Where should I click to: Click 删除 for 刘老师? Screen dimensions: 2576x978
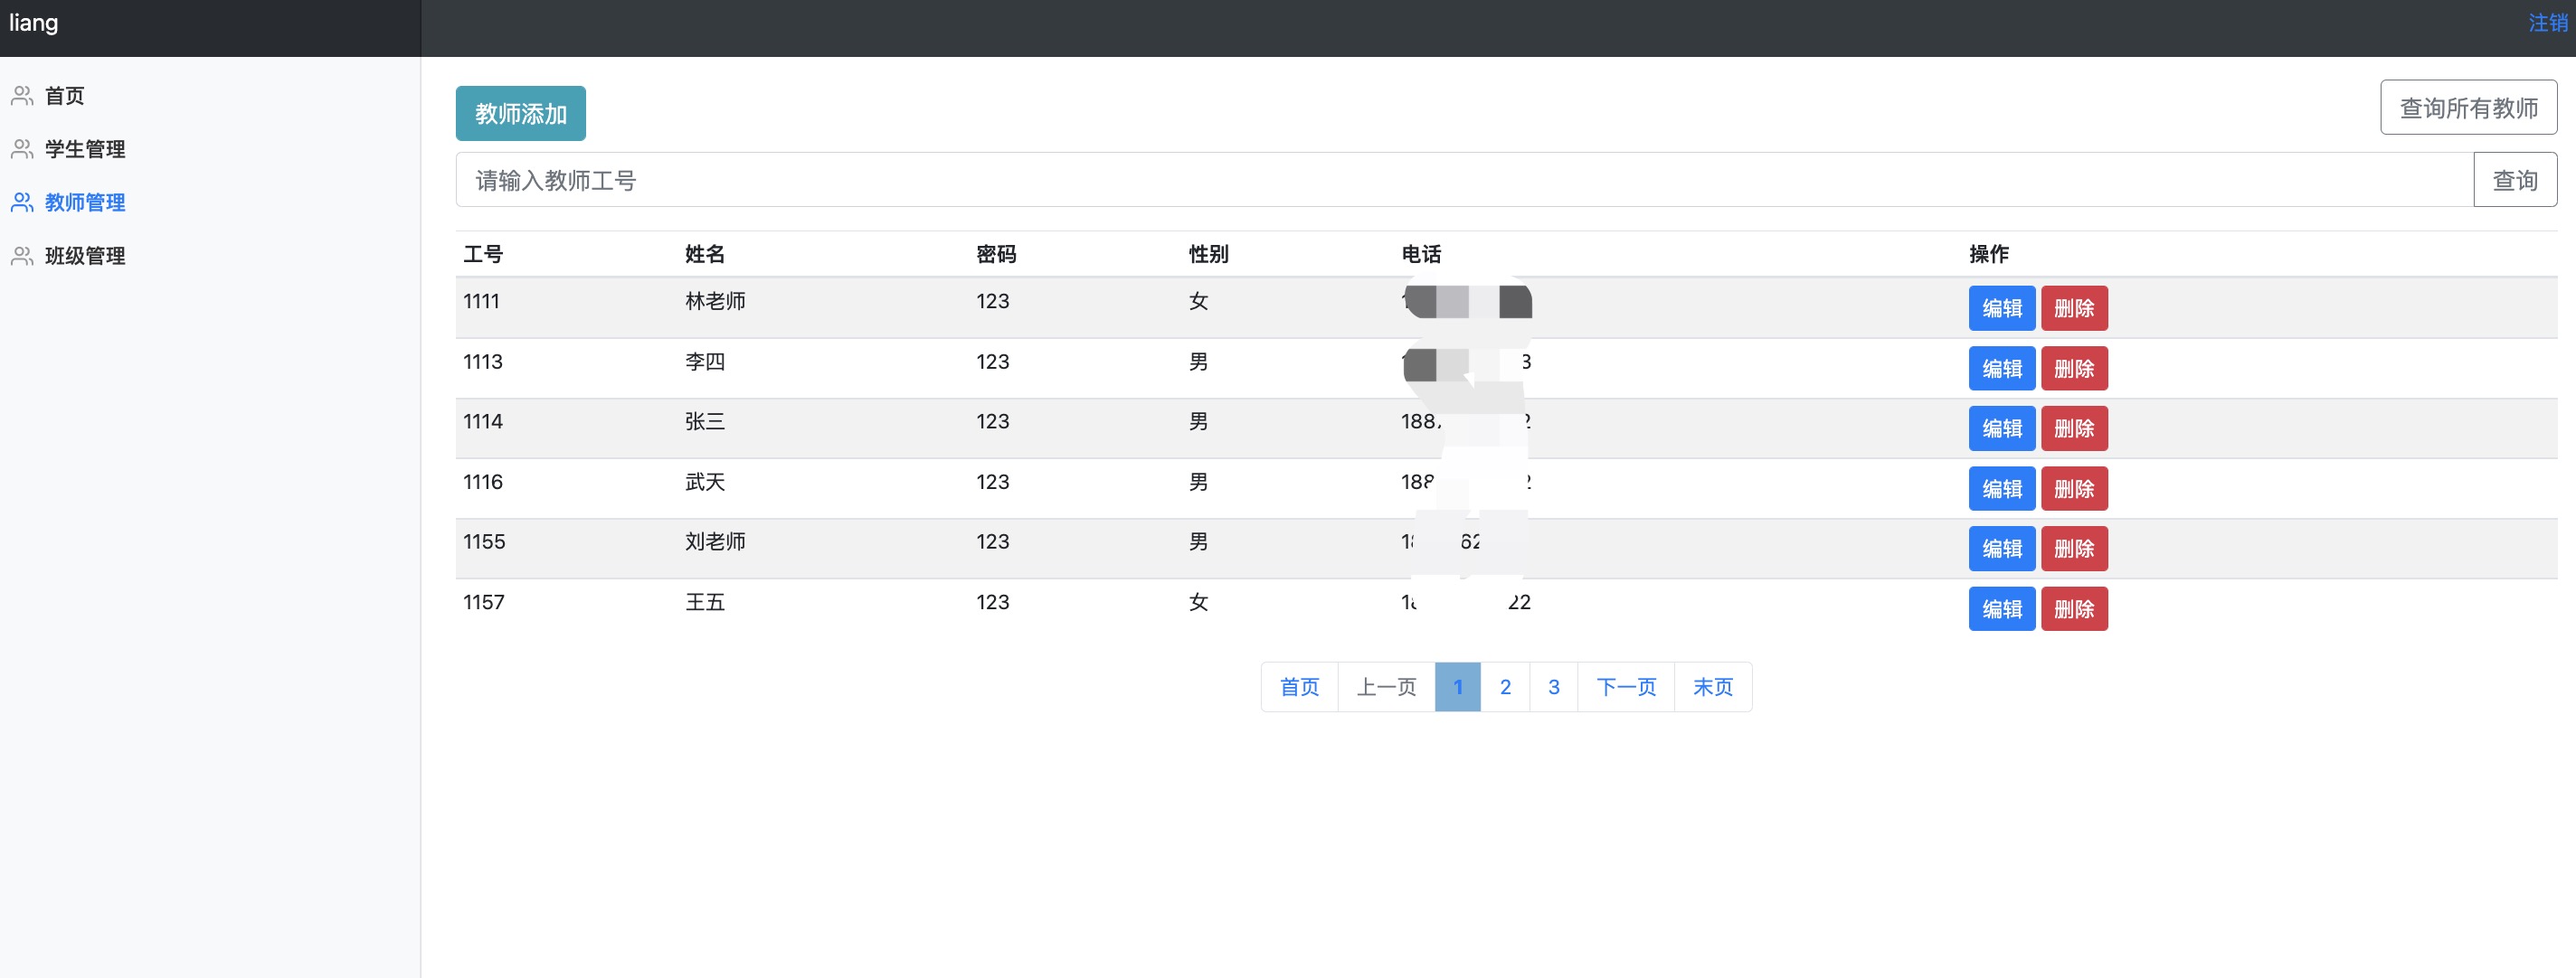2074,550
